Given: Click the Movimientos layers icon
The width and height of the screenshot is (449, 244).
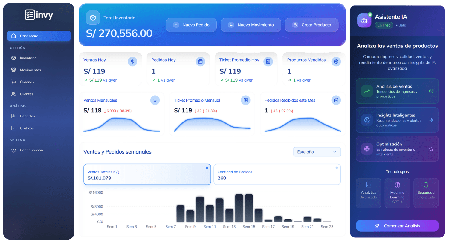Looking at the screenshot, I should [13, 70].
